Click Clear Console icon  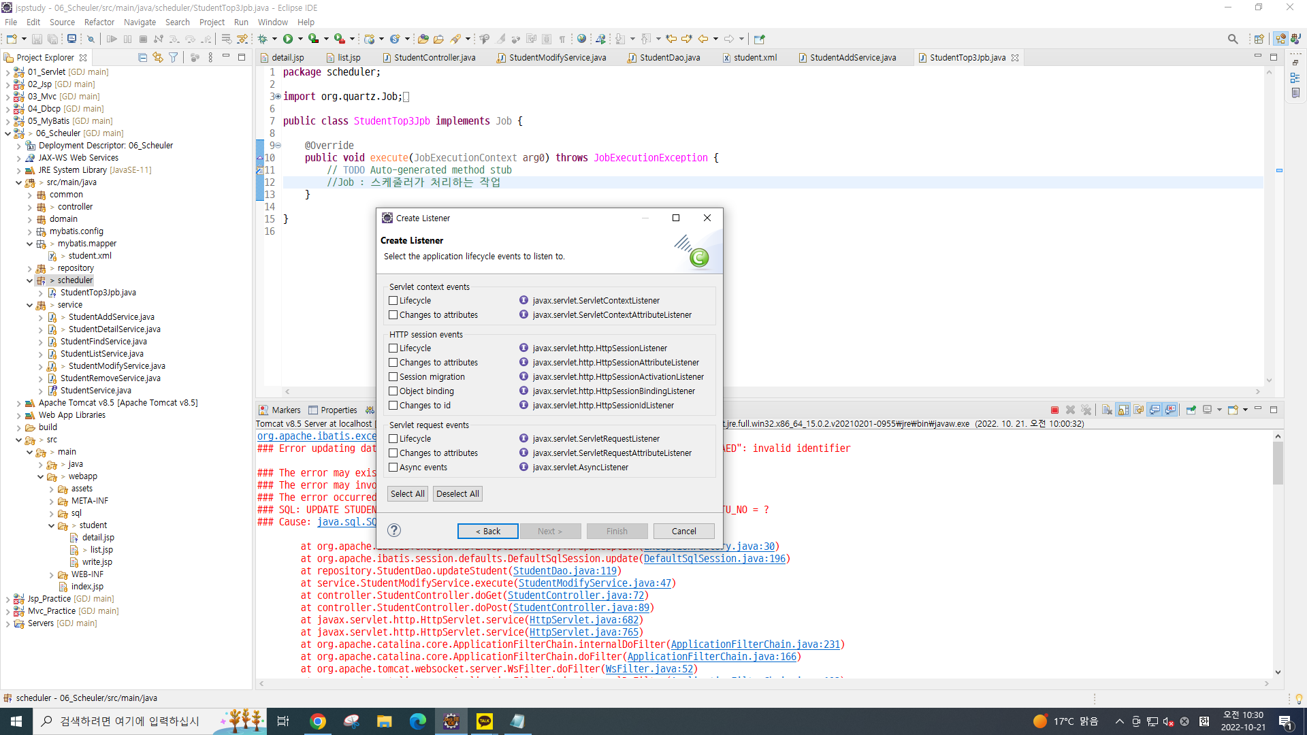(x=1107, y=410)
